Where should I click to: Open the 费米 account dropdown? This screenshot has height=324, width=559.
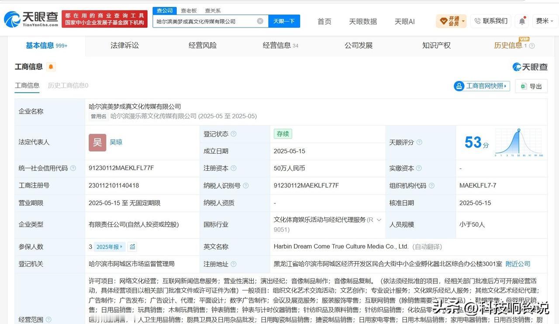tap(545, 21)
